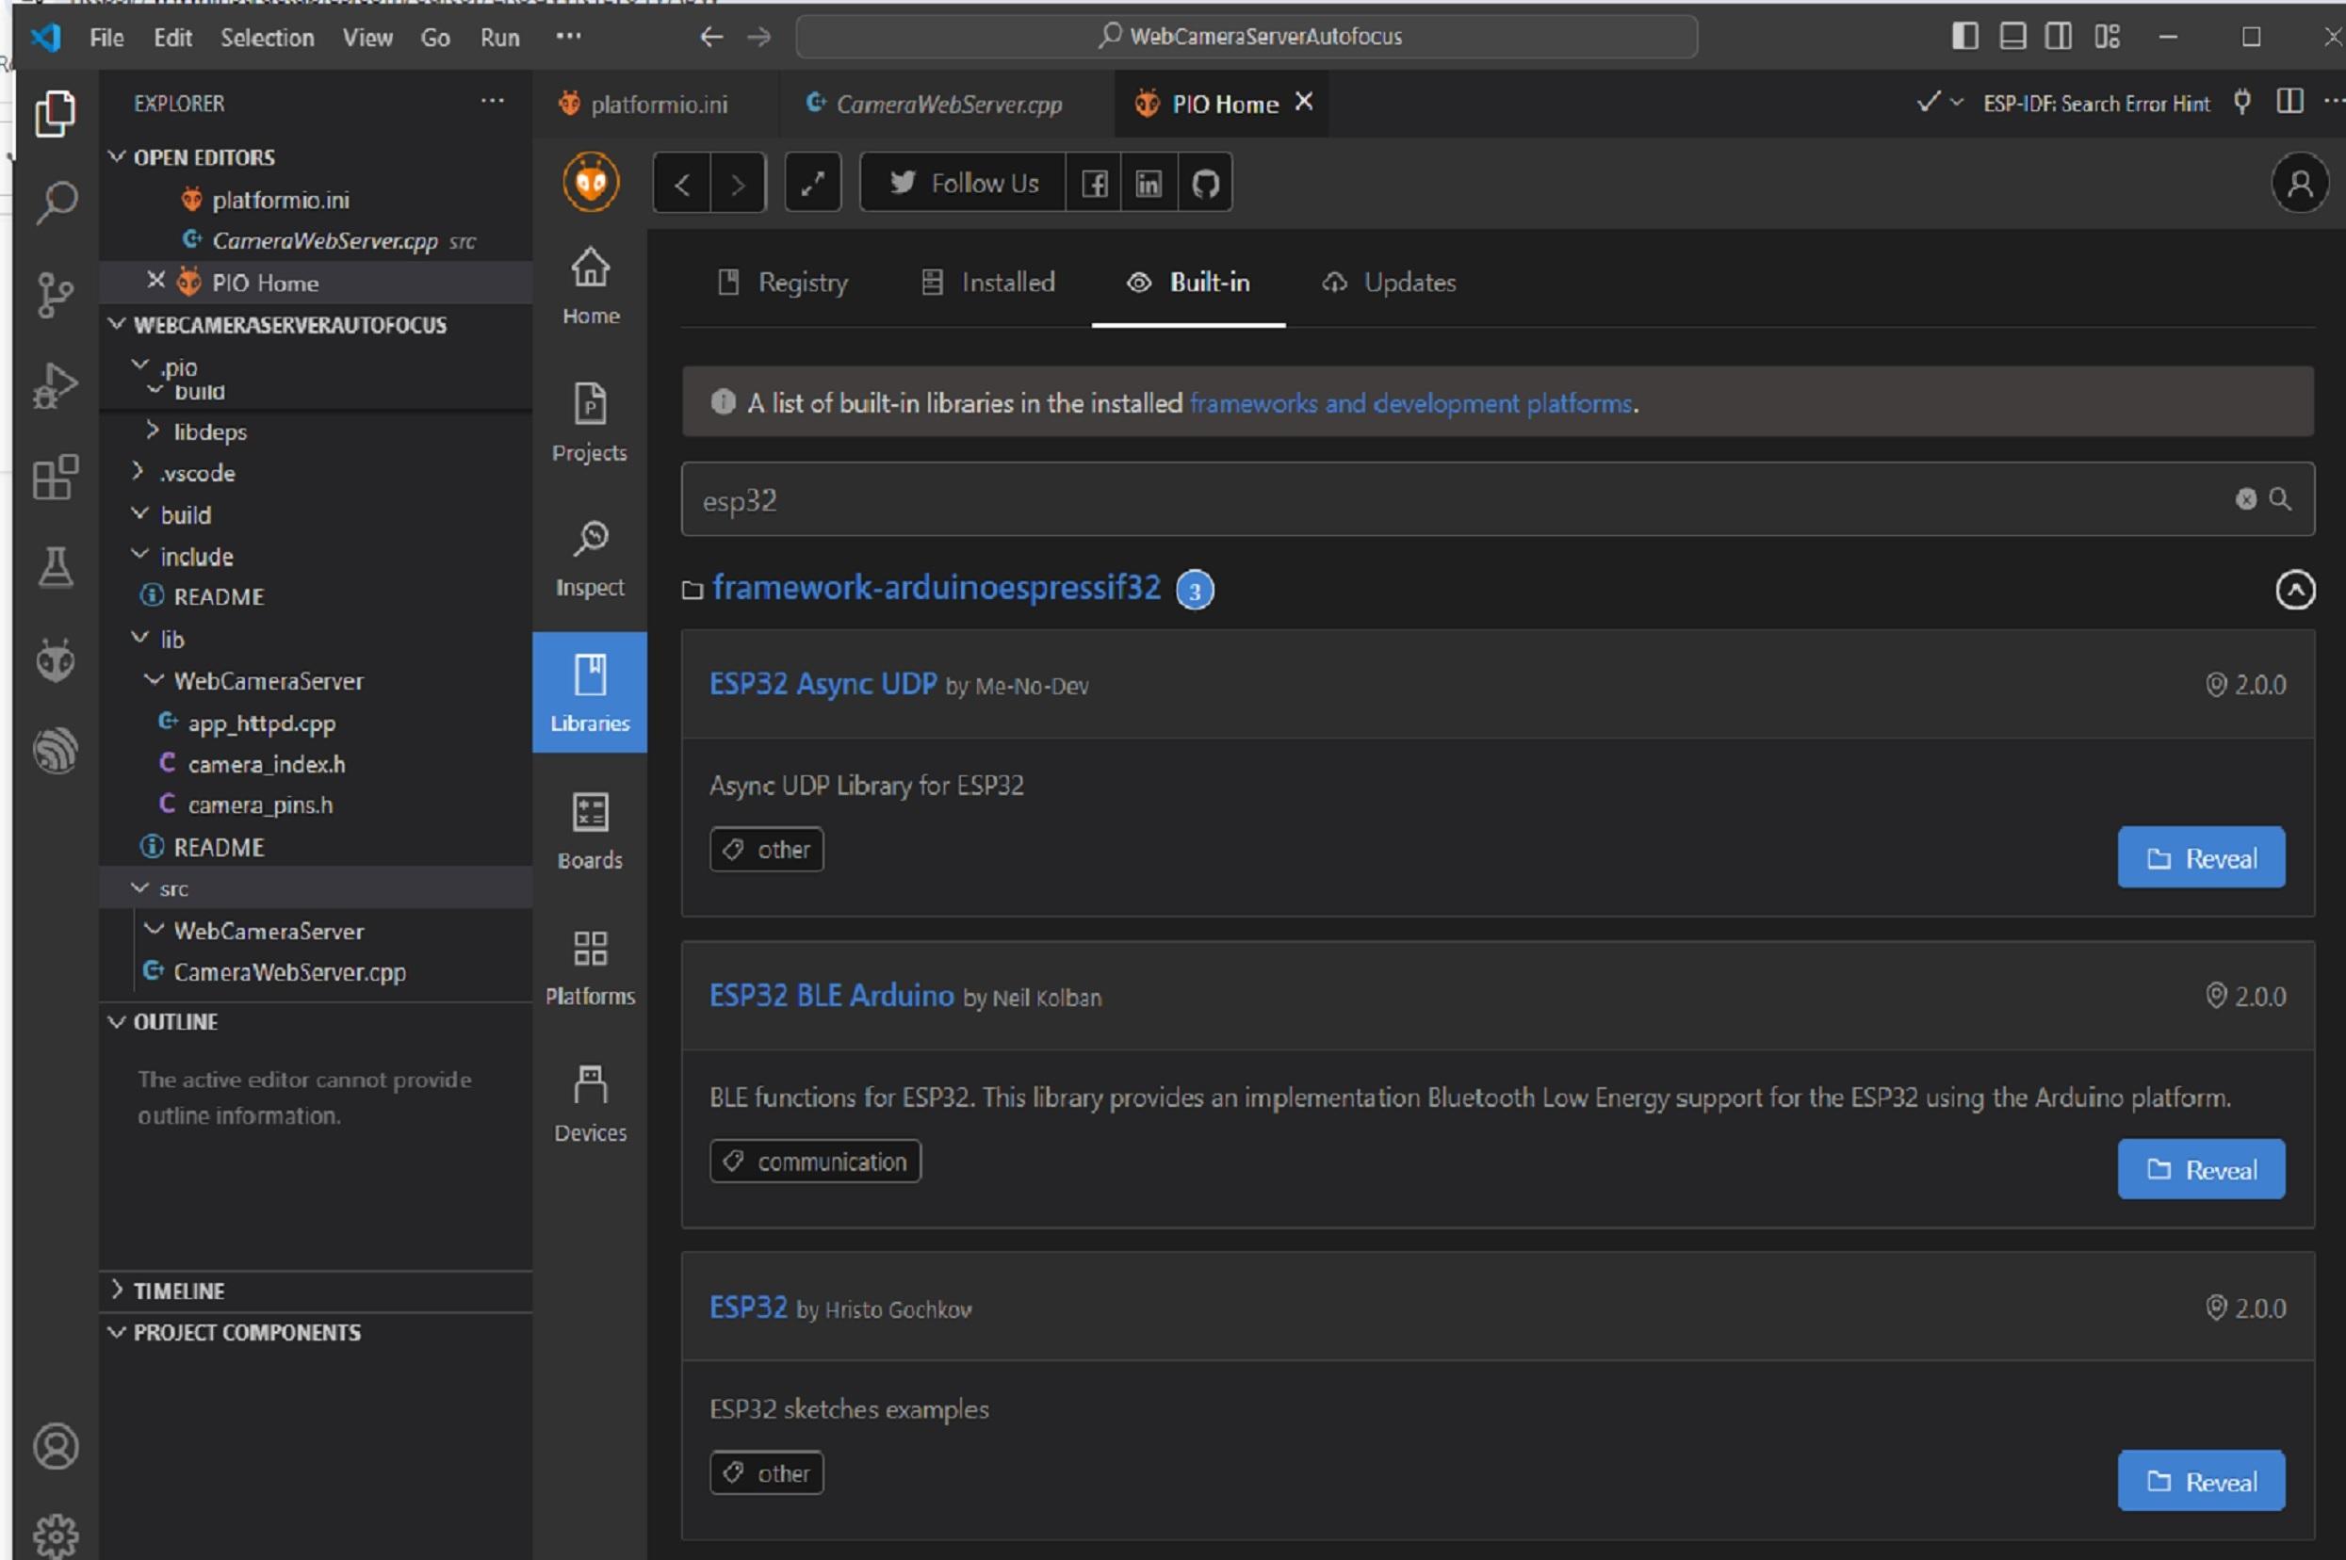Open the Extensions view
2346x1560 pixels.
click(55, 477)
